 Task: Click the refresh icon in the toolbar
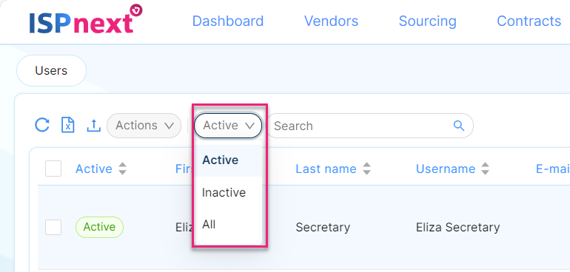point(42,126)
